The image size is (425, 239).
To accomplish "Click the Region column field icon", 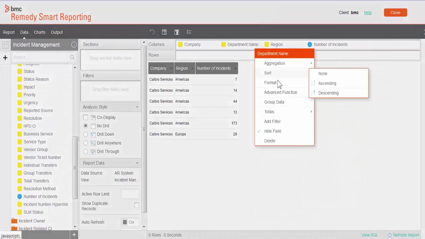I will coord(267,44).
